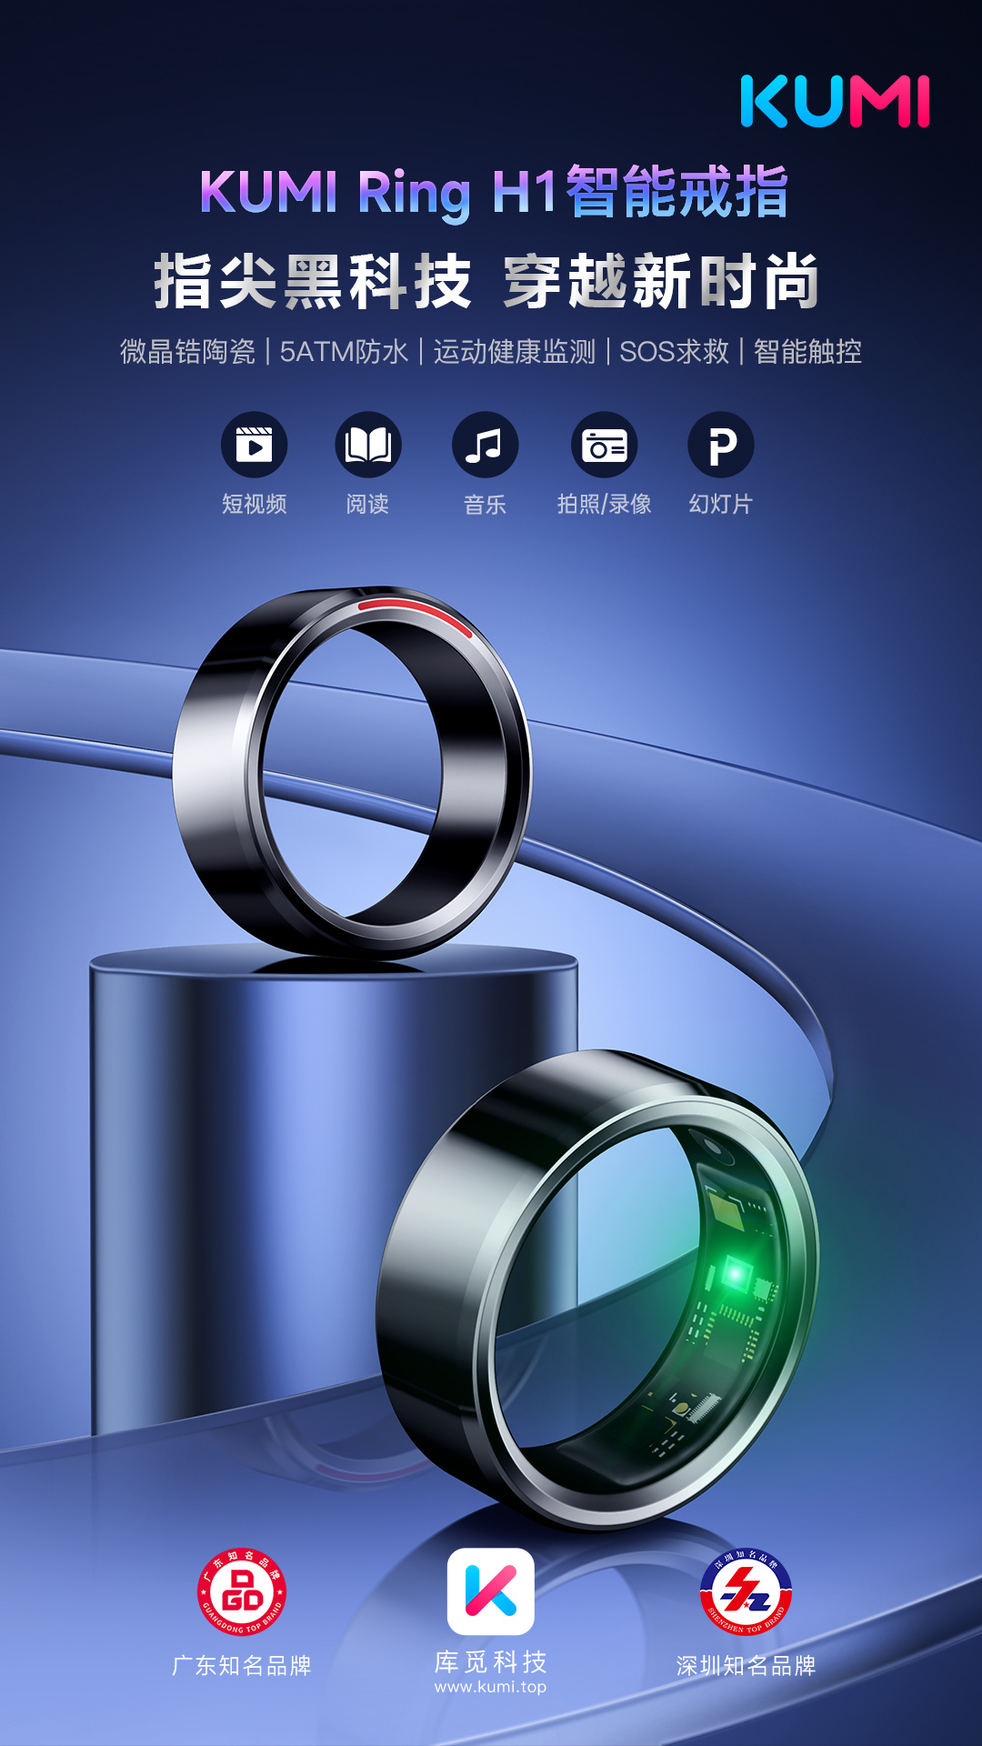Click the '微晶锆陶瓷' feature text
This screenshot has width=982, height=1746.
[x=188, y=352]
